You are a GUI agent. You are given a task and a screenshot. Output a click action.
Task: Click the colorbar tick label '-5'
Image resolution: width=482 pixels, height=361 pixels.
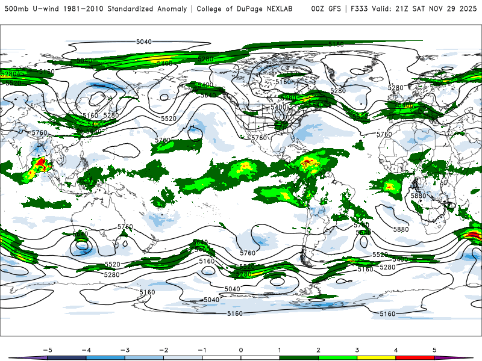(x=48, y=350)
